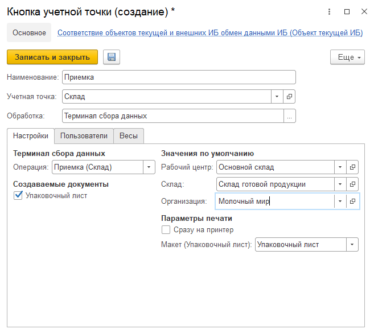Open the Рабочий центр linked record icon
374x333 pixels.
(x=353, y=167)
